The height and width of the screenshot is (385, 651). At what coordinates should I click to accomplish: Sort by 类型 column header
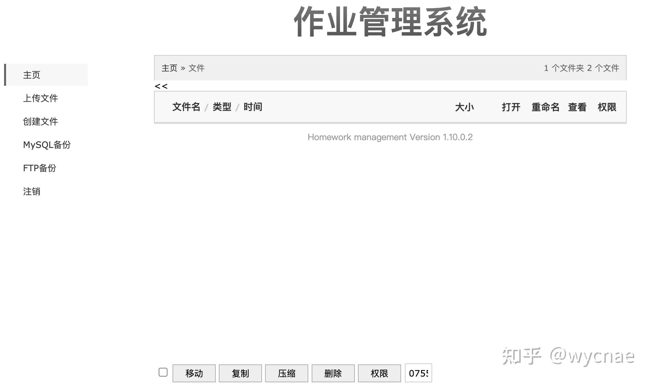coord(222,107)
